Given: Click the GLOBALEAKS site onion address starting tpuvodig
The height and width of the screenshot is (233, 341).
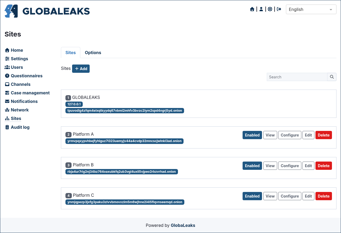Looking at the screenshot, I should pyautogui.click(x=125, y=110).
